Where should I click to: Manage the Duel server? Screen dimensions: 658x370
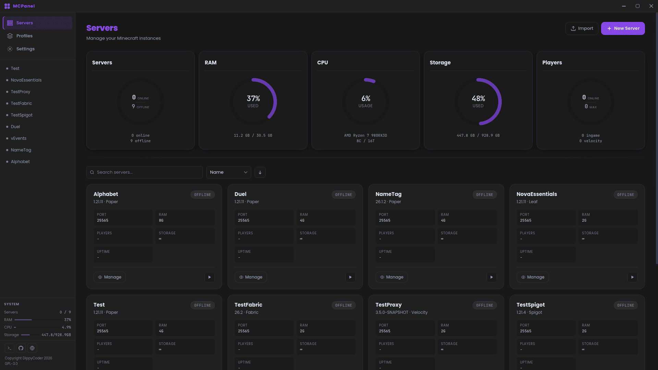[251, 277]
